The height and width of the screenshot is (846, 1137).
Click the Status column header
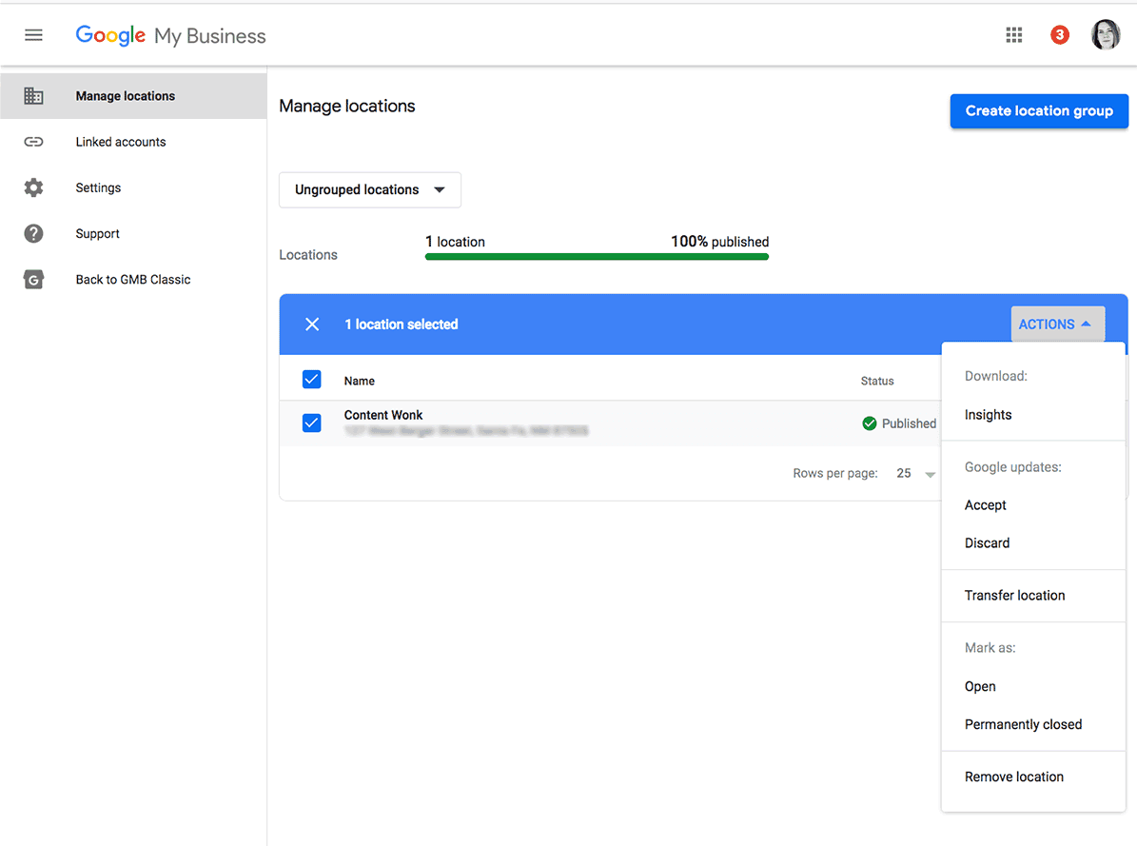click(x=876, y=381)
